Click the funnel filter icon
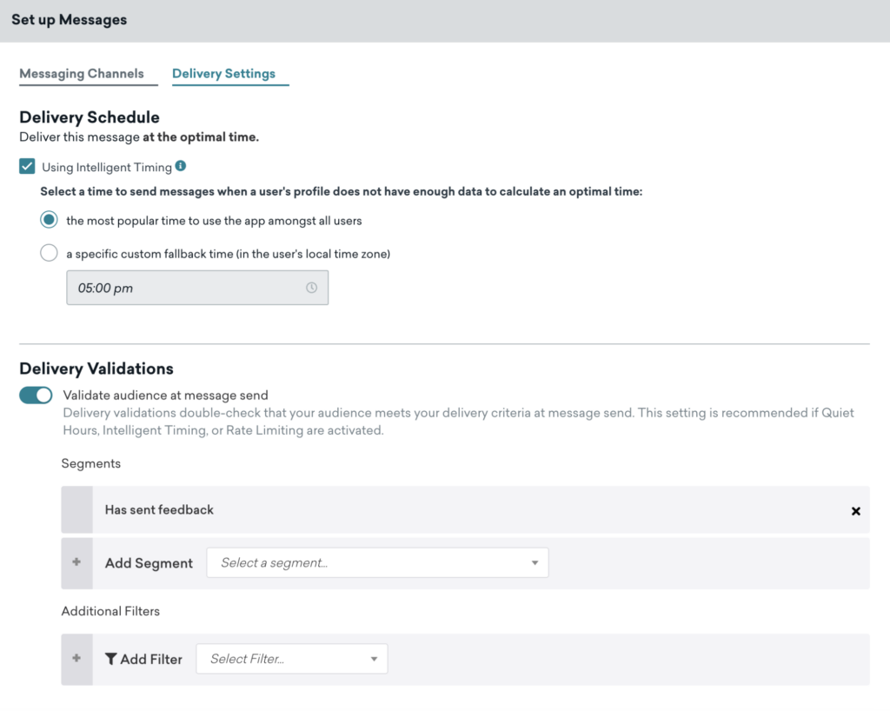The height and width of the screenshot is (711, 890). (x=110, y=659)
